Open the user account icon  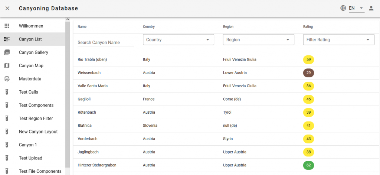tap(371, 8)
